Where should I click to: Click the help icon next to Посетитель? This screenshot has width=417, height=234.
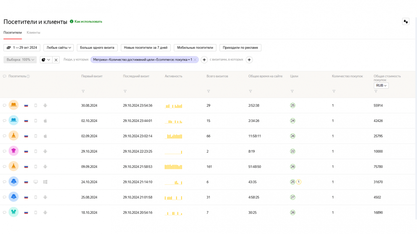pos(28,76)
